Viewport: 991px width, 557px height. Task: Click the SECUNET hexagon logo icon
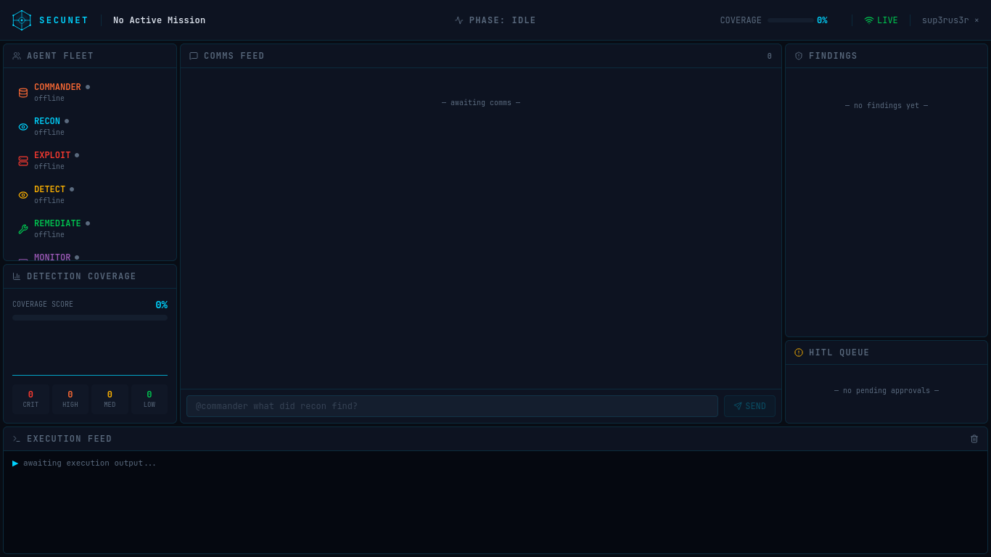[21, 20]
